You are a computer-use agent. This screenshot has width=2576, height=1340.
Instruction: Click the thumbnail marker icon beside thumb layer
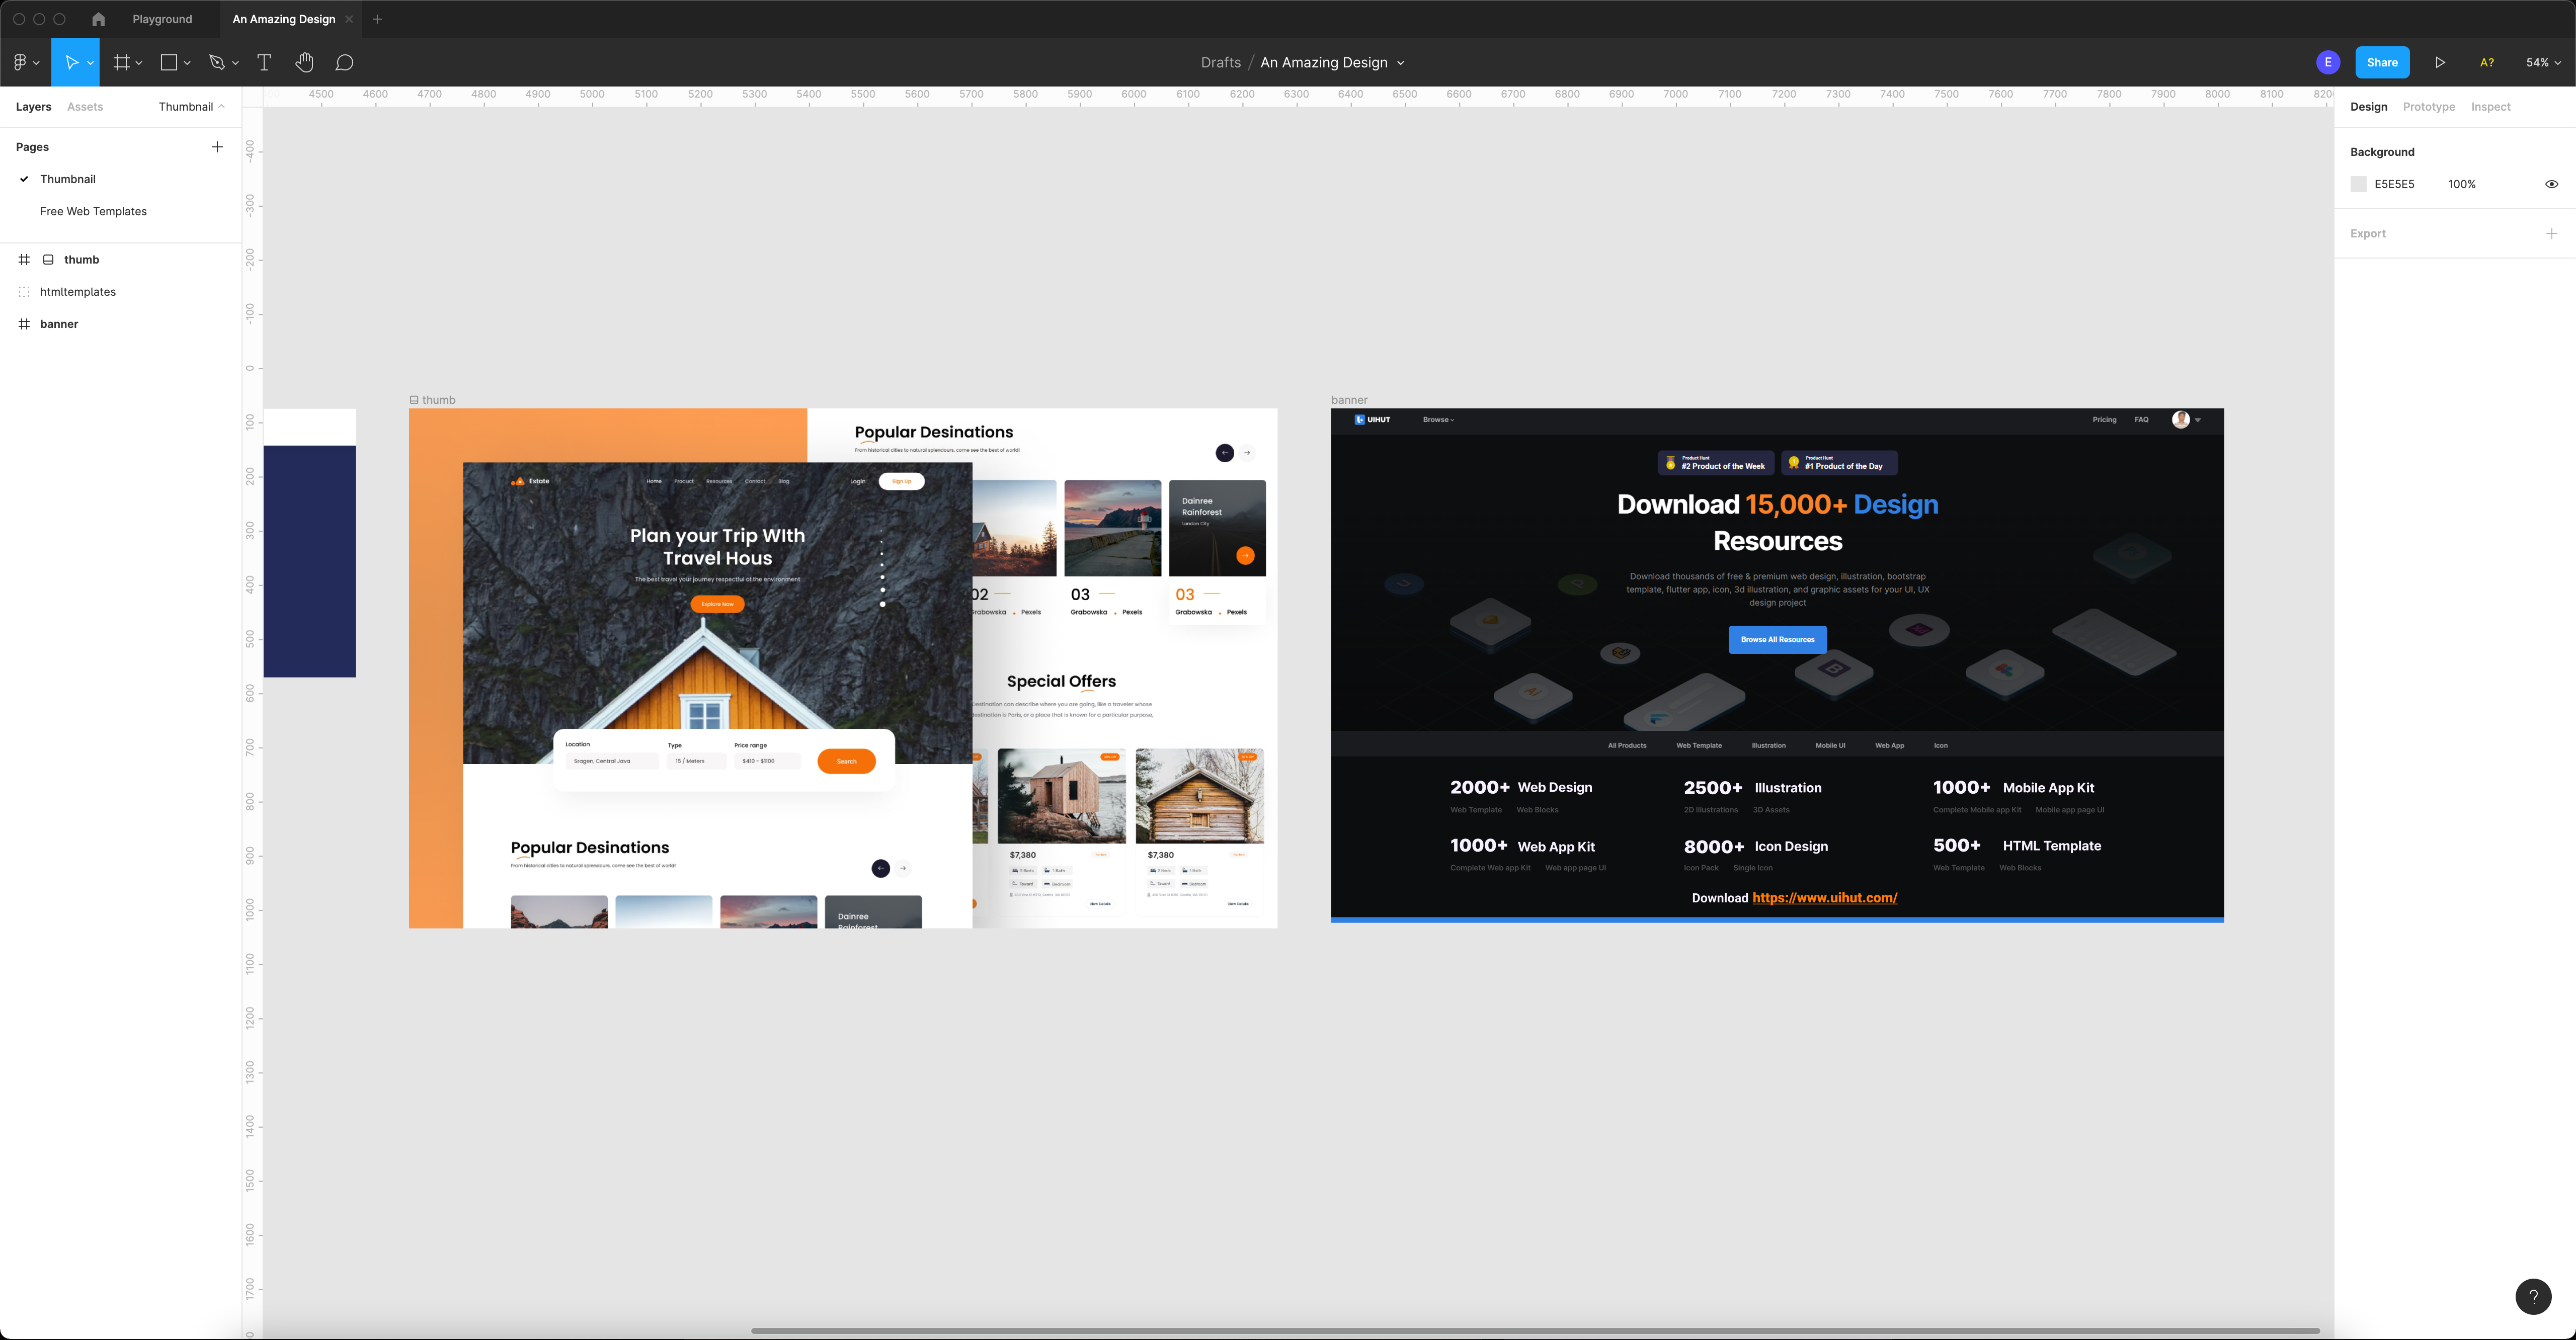tap(48, 259)
